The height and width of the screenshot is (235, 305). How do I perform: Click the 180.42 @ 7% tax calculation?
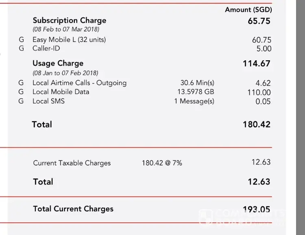pyautogui.click(x=162, y=163)
